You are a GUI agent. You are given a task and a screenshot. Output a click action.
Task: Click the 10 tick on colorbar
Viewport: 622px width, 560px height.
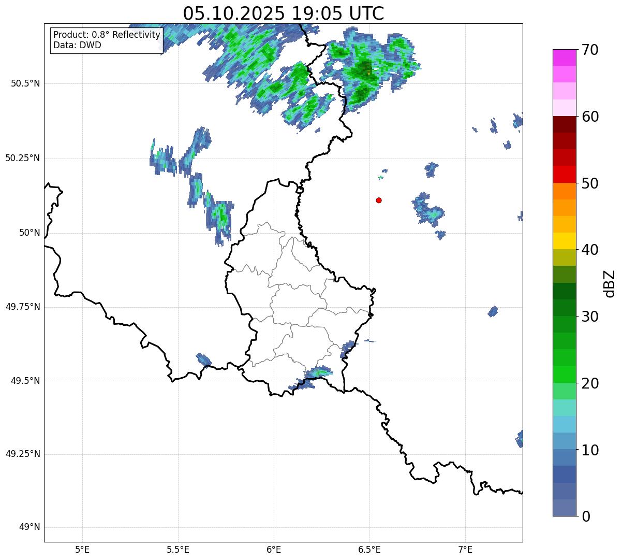click(x=590, y=450)
